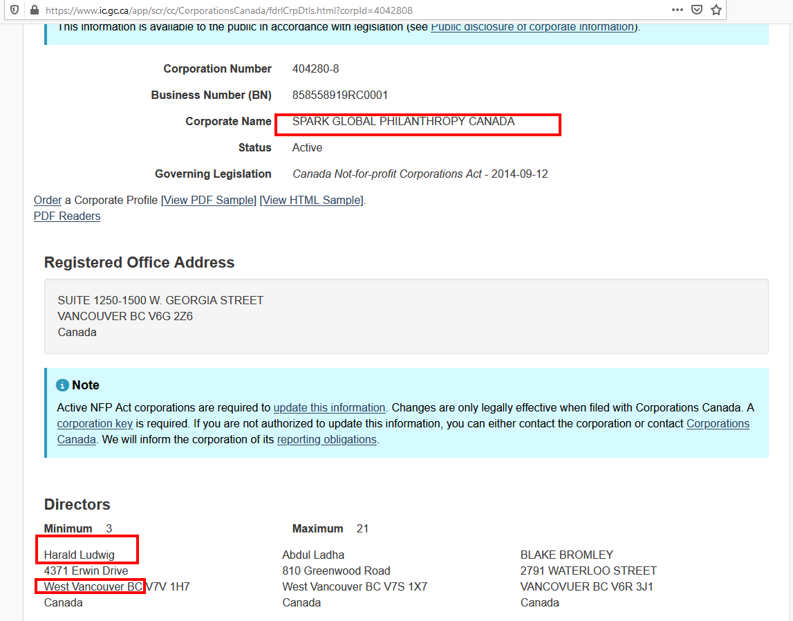The image size is (793, 621).
Task: Click director name Harald Ludwig
Action: 80,555
